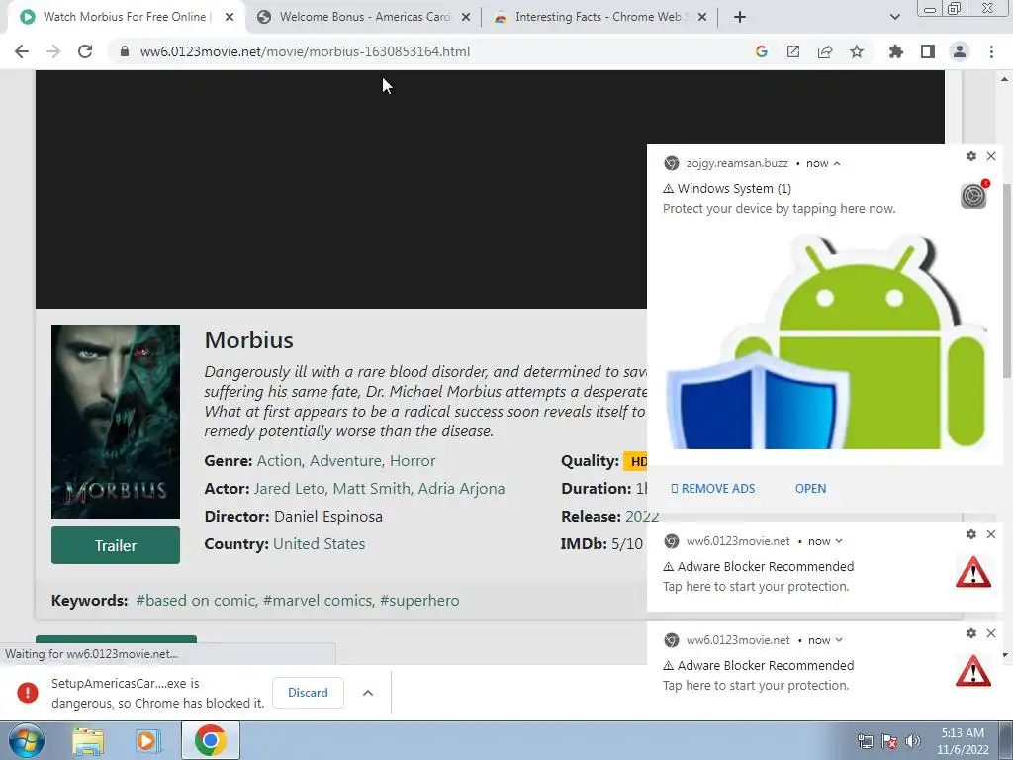Image resolution: width=1013 pixels, height=760 pixels.
Task: Close the Watch Morbius tab
Action: (230, 17)
